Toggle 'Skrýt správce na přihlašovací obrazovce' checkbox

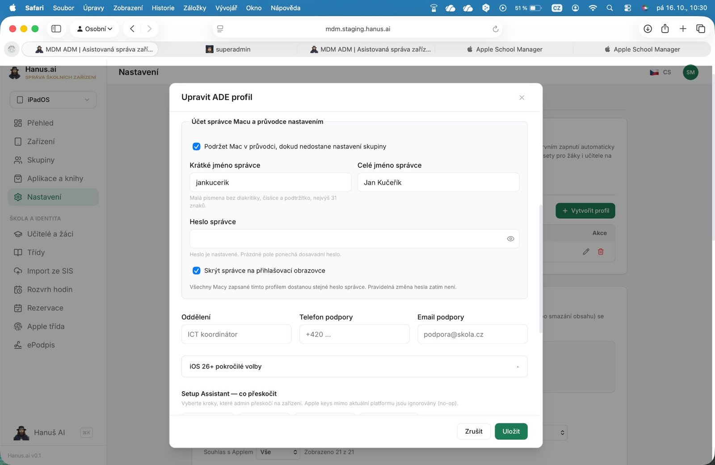tap(196, 271)
